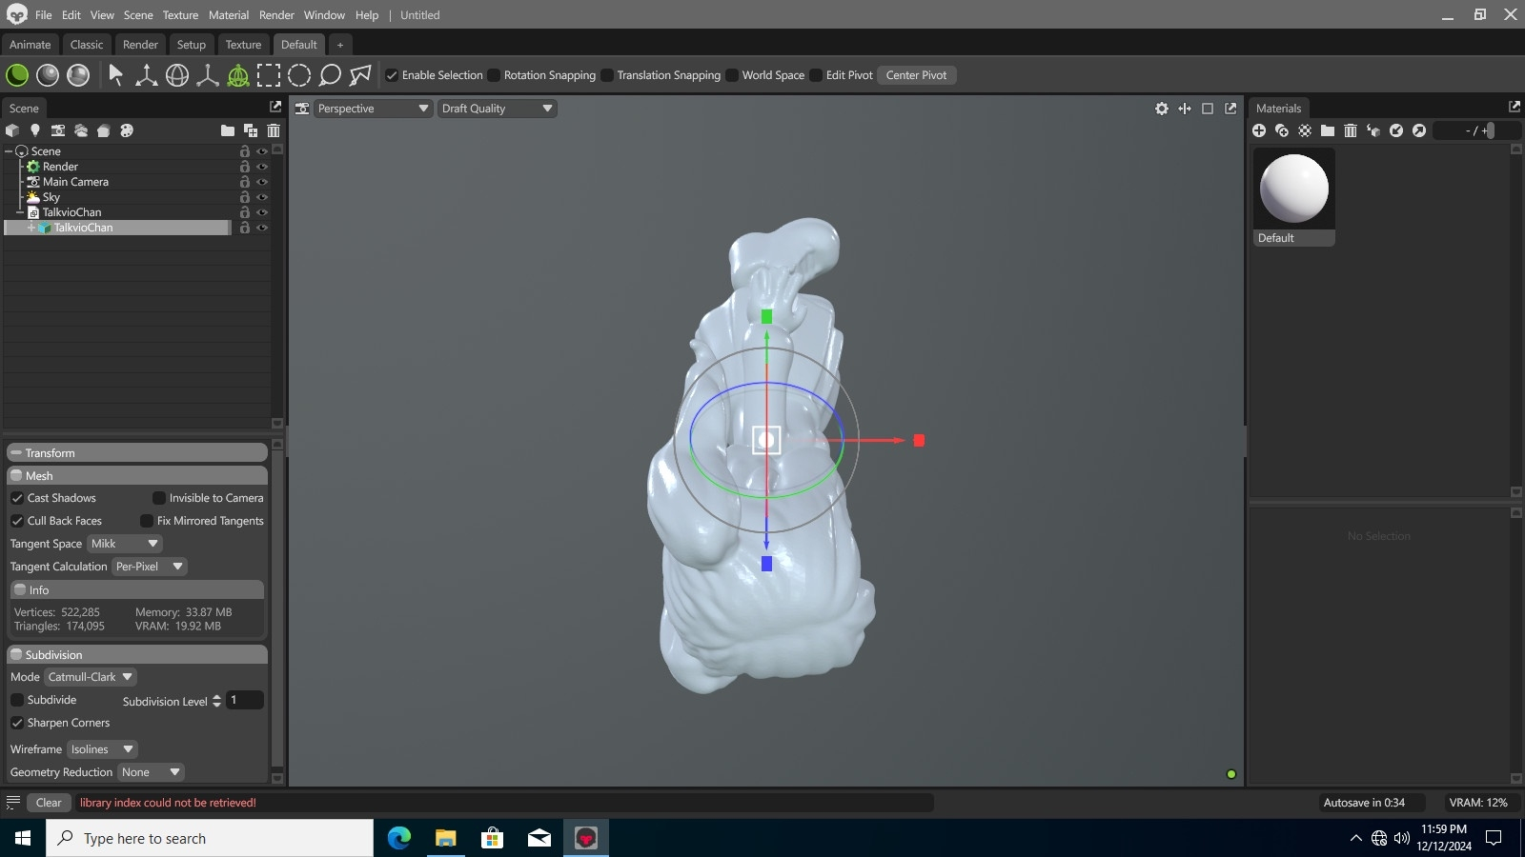Image resolution: width=1525 pixels, height=857 pixels.
Task: Activate circular marquee selection tool
Action: click(x=299, y=75)
